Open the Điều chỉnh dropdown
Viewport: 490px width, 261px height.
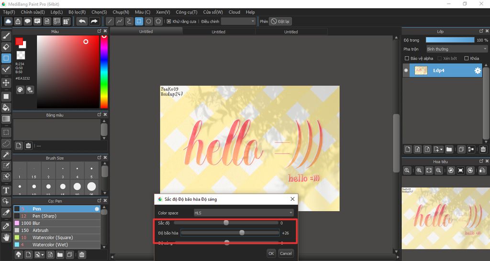238,21
